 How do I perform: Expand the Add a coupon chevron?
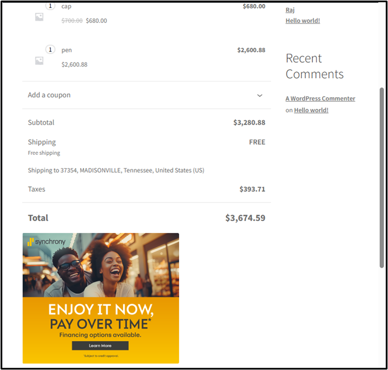[x=260, y=96]
